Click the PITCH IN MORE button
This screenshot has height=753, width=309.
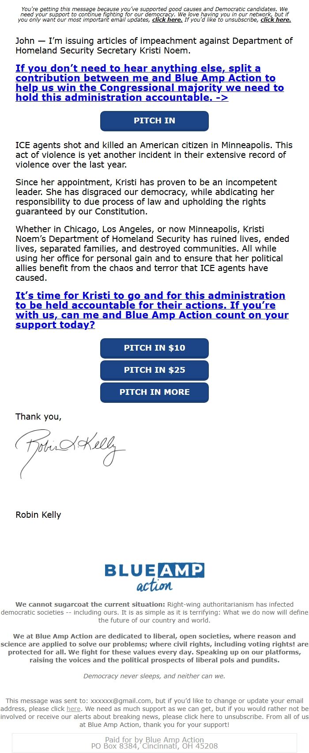click(154, 392)
